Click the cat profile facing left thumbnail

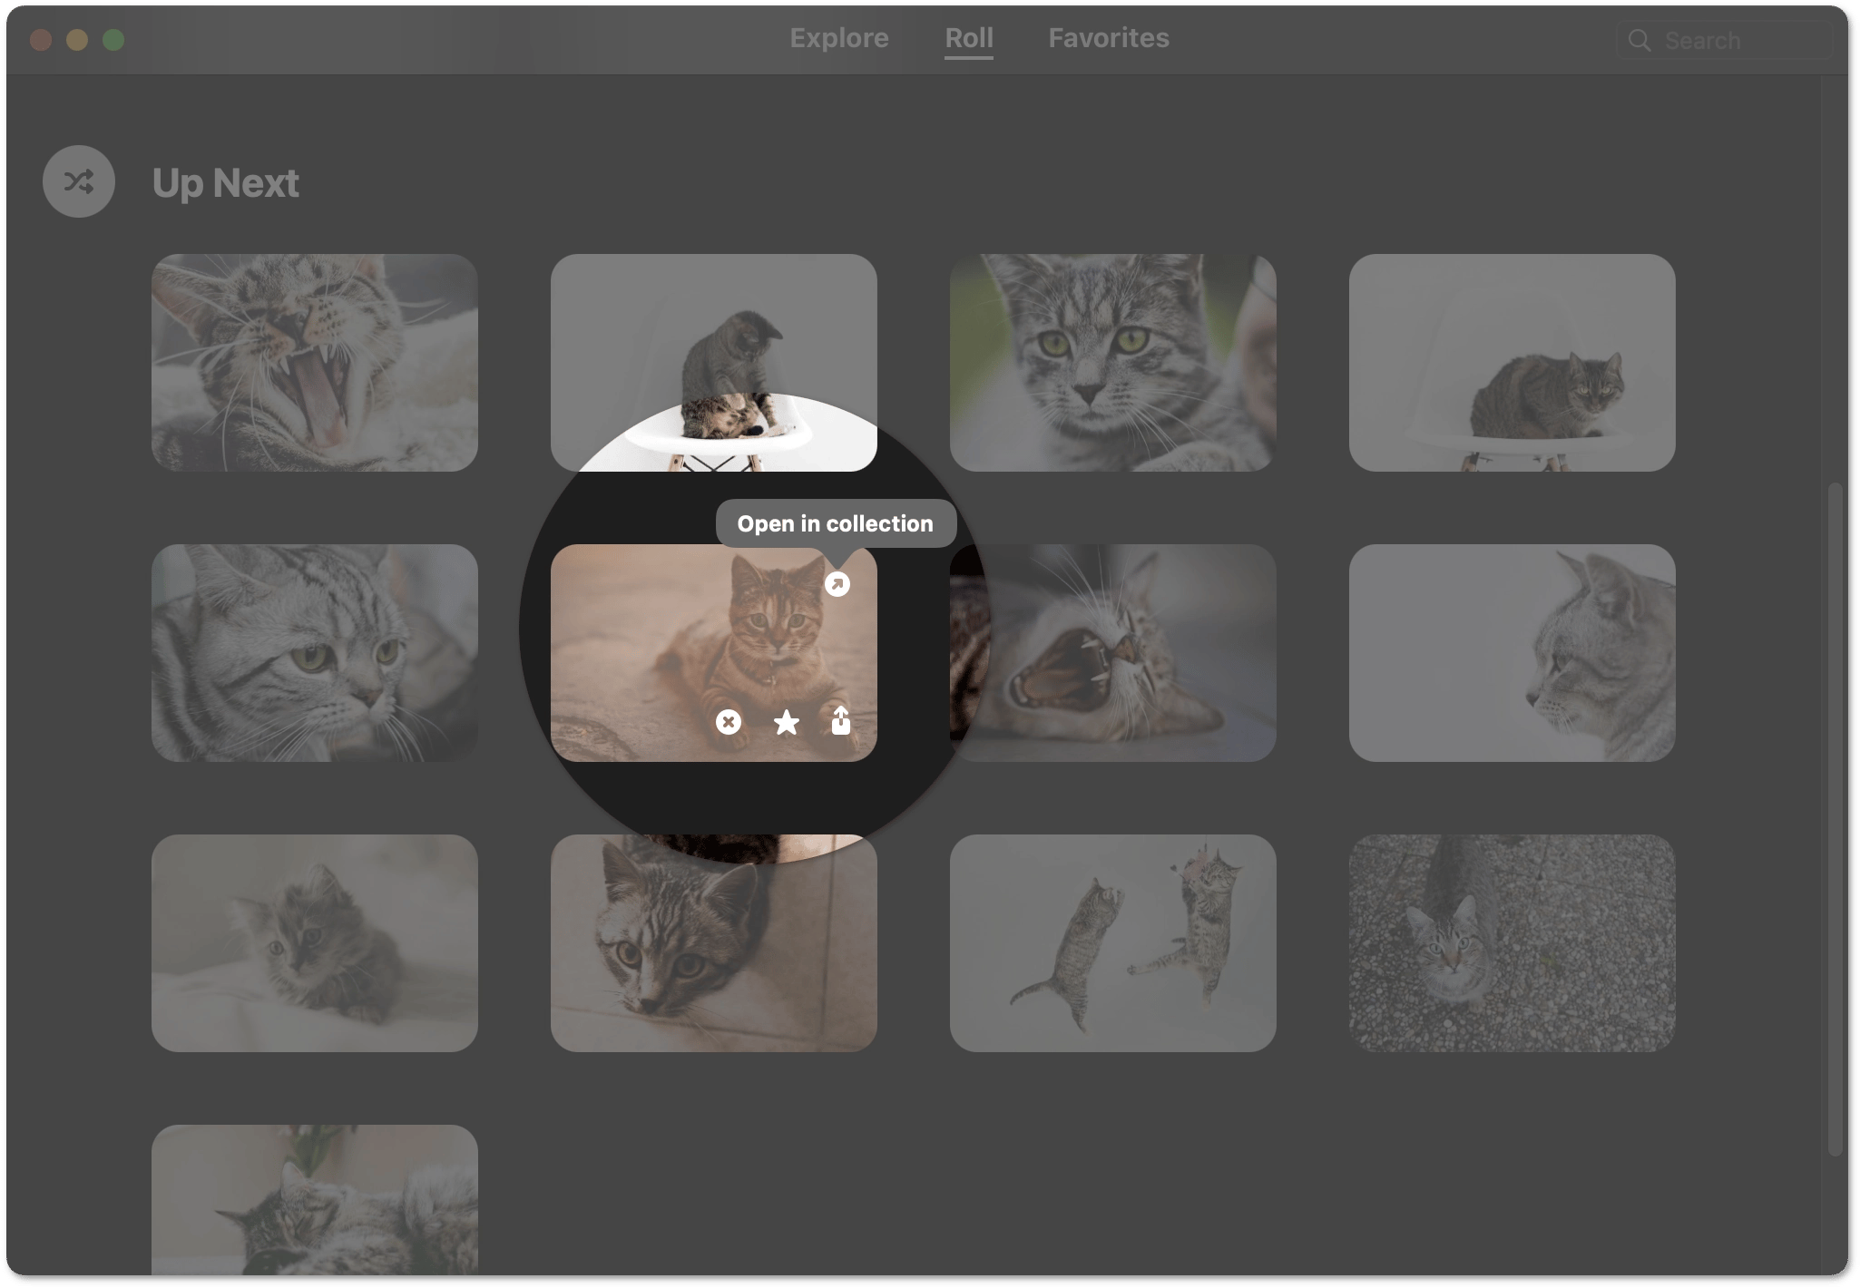(x=1512, y=652)
